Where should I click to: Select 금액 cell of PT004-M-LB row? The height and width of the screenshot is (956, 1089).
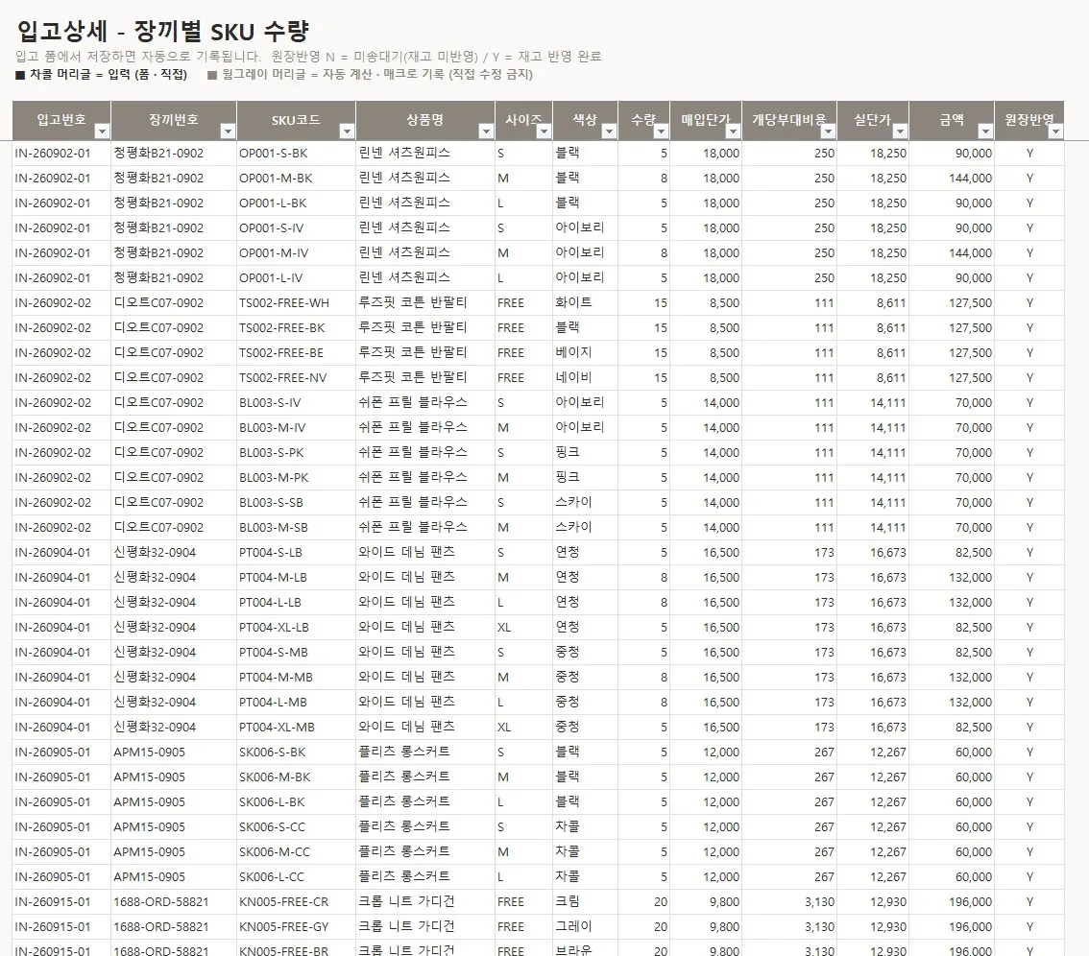pos(952,579)
